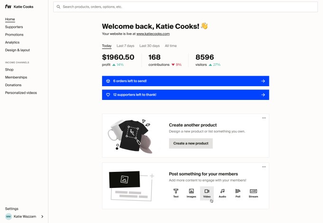Go to Memberships in the sidebar

click(16, 77)
